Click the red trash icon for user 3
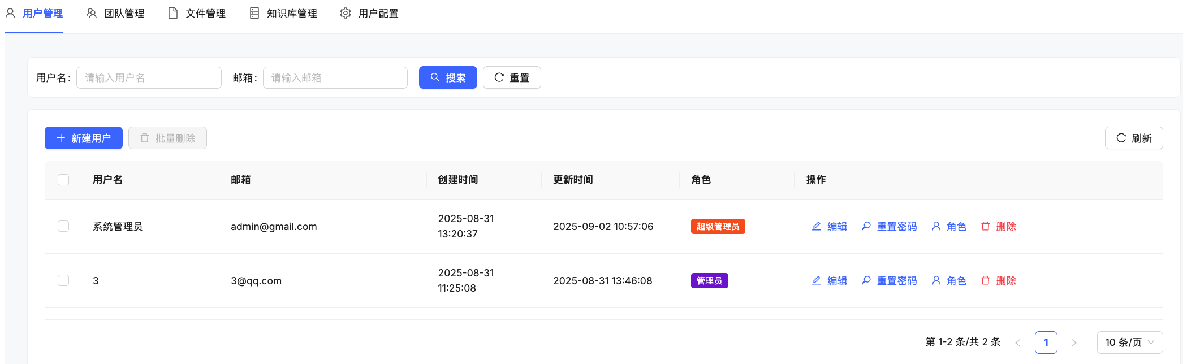This screenshot has width=1183, height=364. tap(986, 280)
